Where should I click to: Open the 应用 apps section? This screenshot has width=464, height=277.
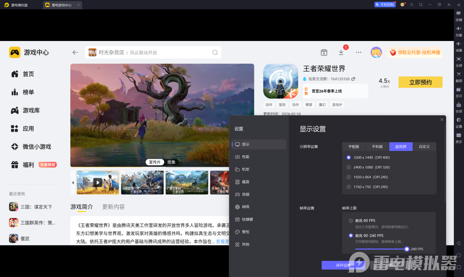(23, 129)
